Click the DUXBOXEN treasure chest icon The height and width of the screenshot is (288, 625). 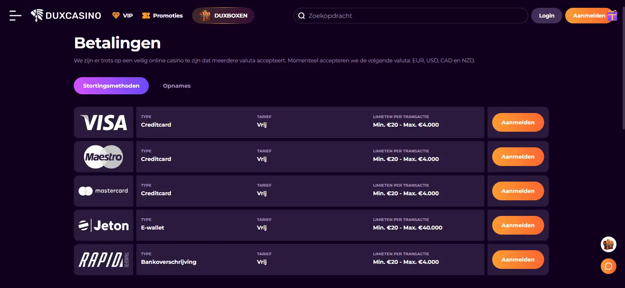pyautogui.click(x=205, y=16)
